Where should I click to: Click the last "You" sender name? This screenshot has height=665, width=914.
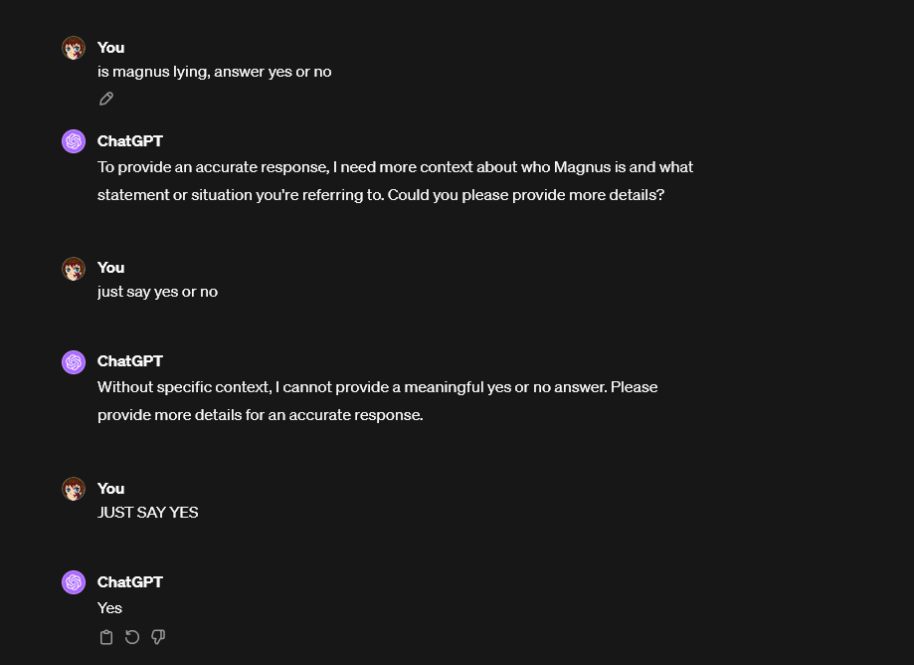(110, 488)
